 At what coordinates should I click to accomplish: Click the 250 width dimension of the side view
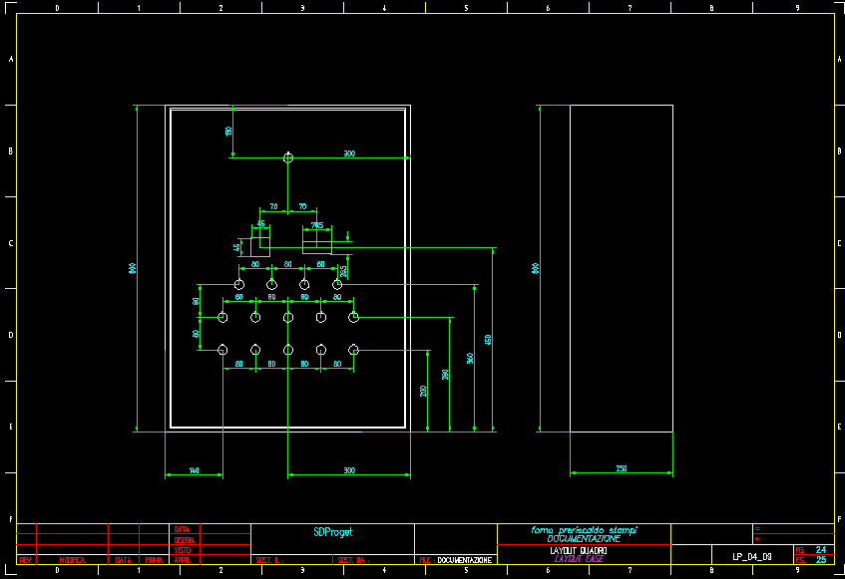point(622,468)
